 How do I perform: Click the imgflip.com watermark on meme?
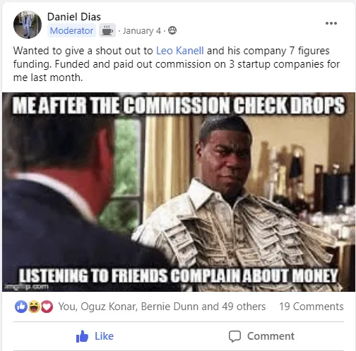point(25,286)
